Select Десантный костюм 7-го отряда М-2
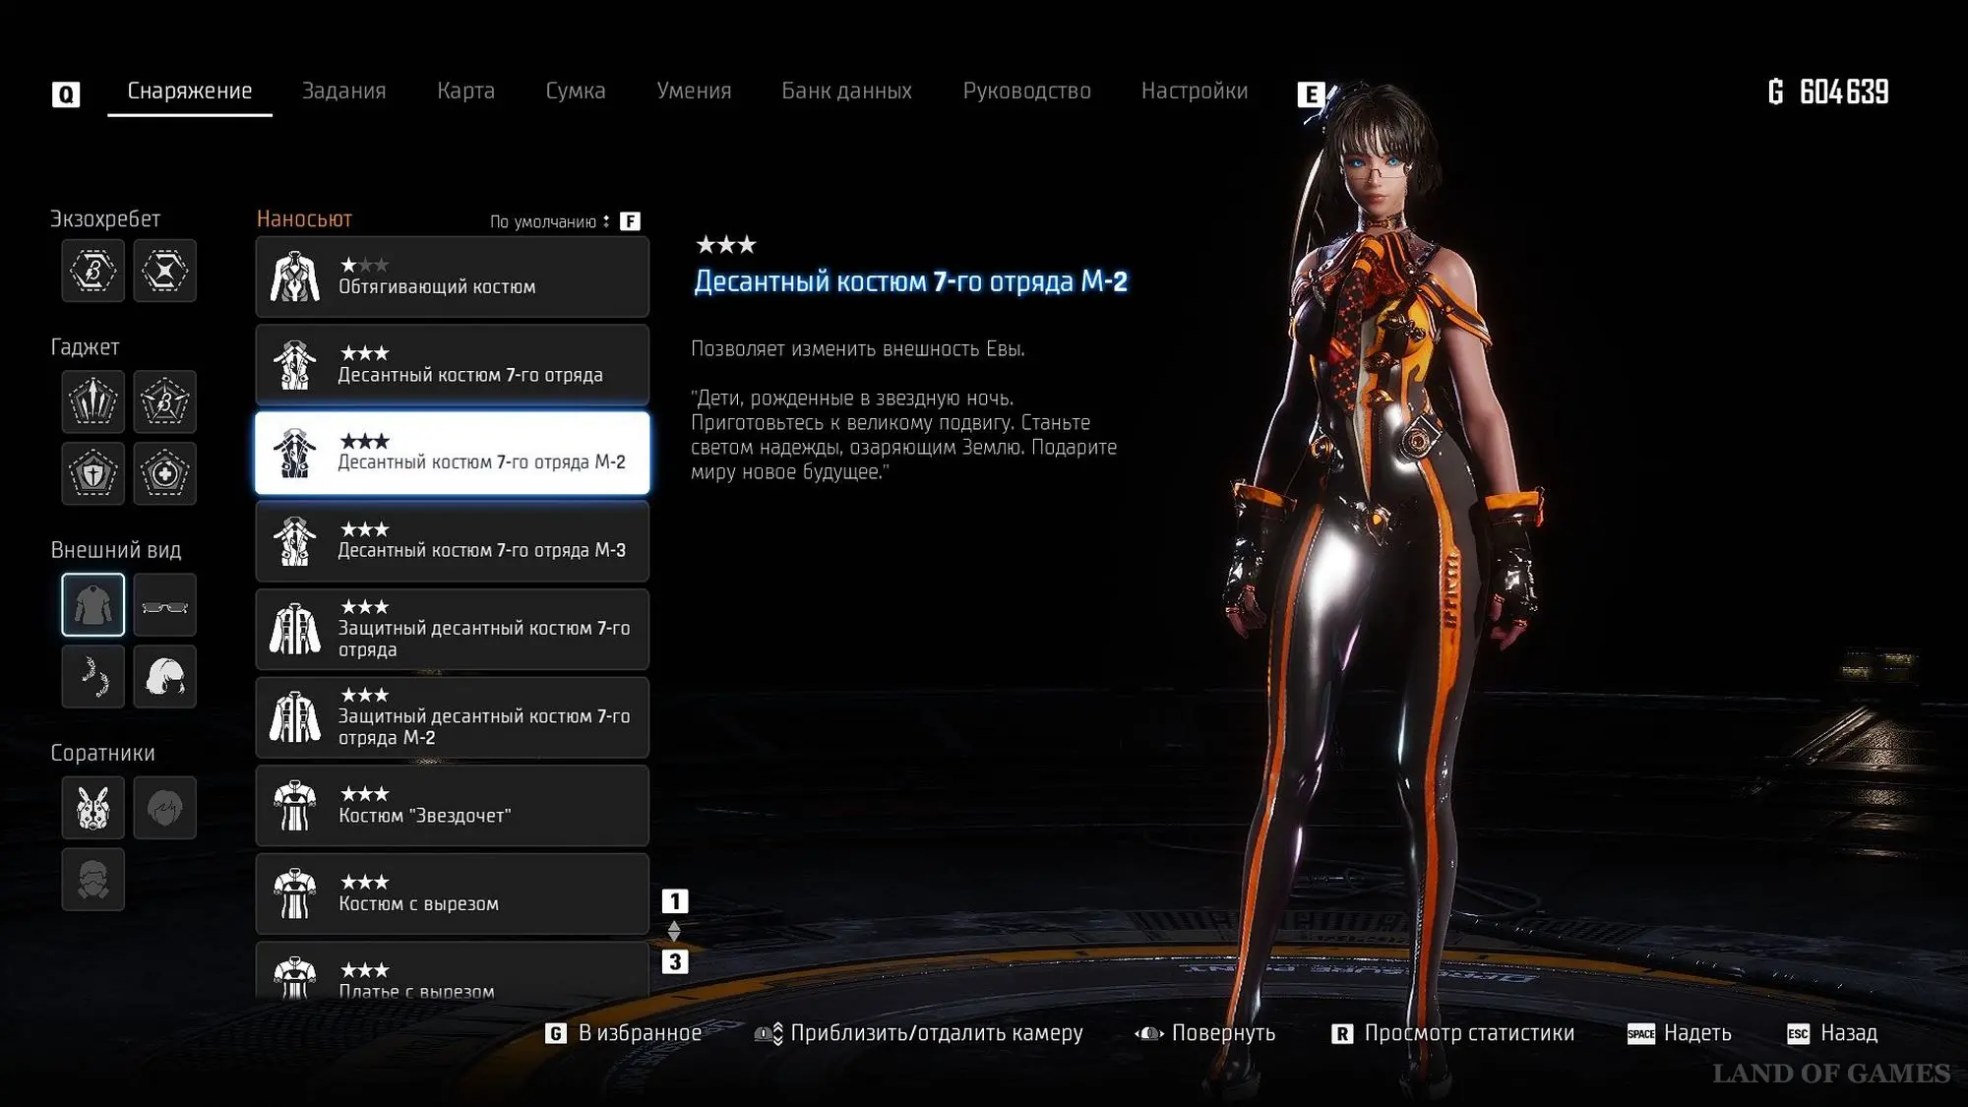Image resolution: width=1968 pixels, height=1107 pixels. pyautogui.click(x=452, y=453)
